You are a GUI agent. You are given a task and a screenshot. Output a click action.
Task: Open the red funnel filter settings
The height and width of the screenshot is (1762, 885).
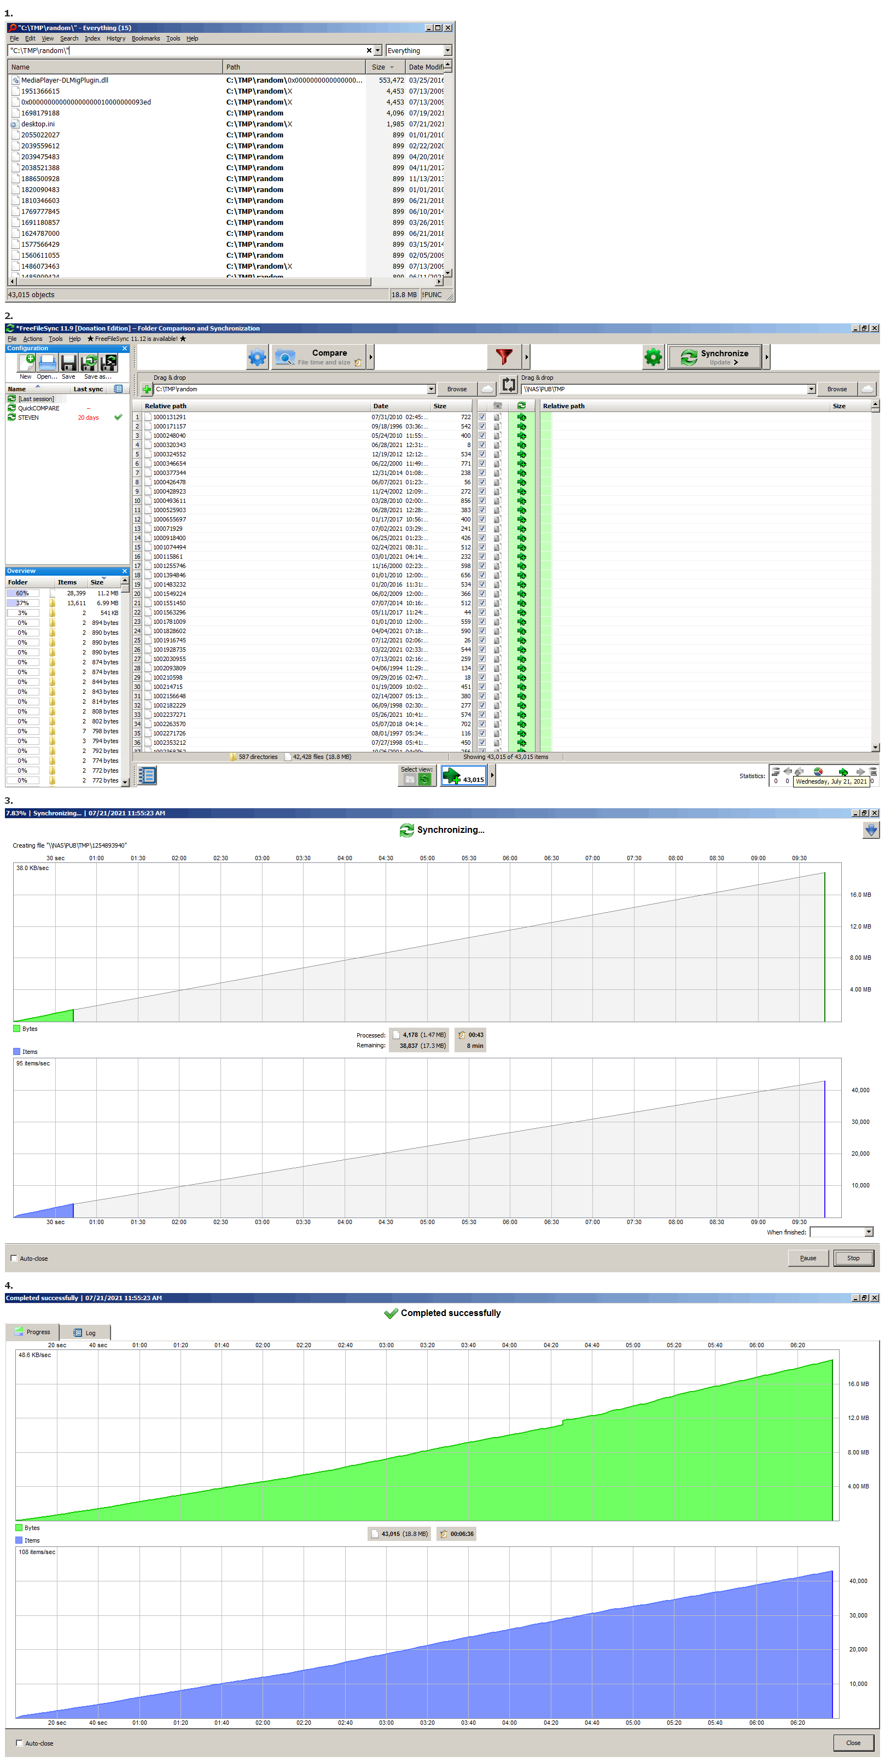[504, 357]
